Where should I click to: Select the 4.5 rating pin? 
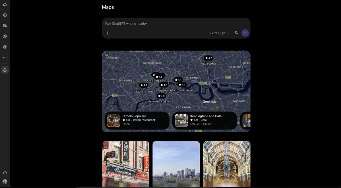point(159,77)
